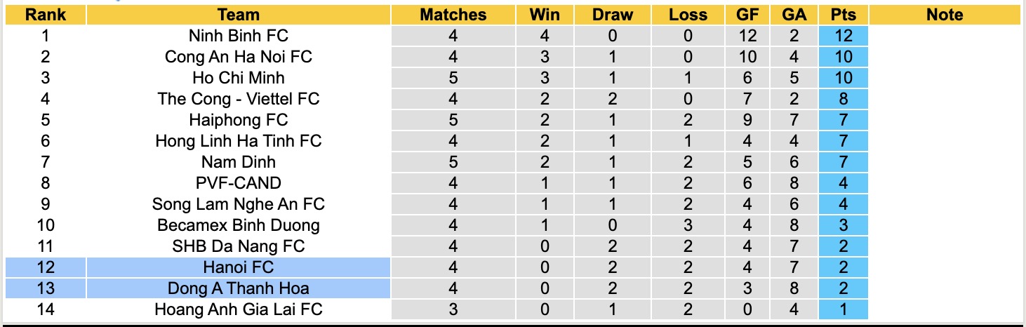Click the Pts column header
The width and height of the screenshot is (1026, 327).
(843, 15)
